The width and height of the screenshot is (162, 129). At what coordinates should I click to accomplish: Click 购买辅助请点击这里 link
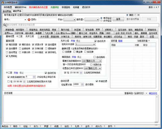38,7
